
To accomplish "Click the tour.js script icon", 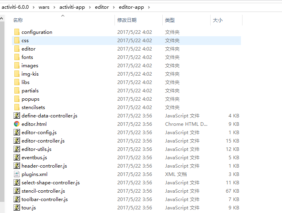I will (17, 207).
